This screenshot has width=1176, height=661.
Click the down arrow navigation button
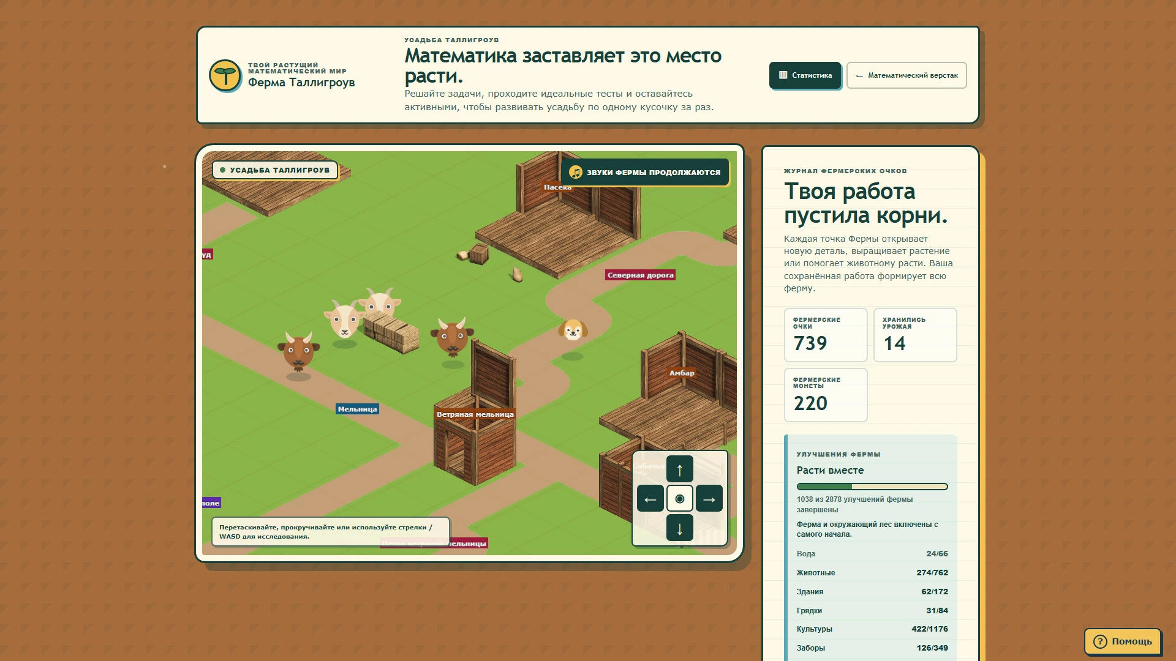click(679, 528)
